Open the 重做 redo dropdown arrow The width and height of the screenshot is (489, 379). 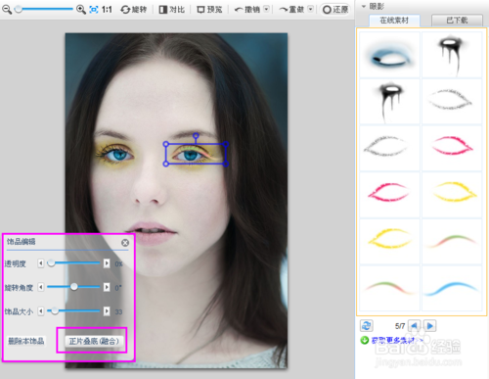311,9
